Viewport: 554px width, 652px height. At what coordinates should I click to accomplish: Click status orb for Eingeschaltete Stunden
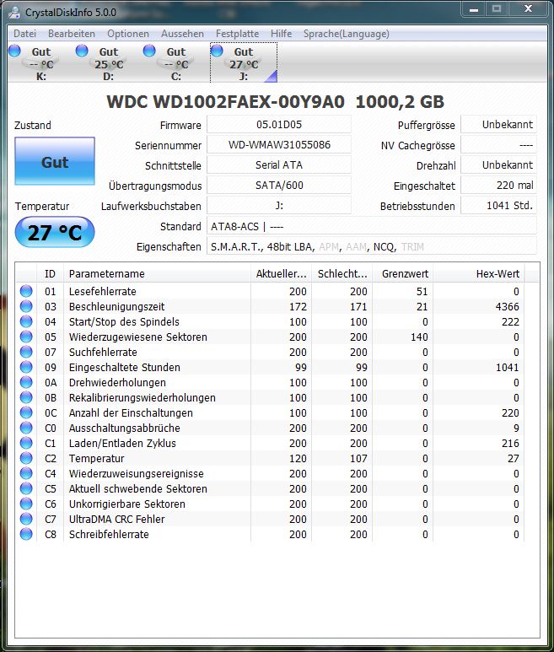pyautogui.click(x=26, y=367)
